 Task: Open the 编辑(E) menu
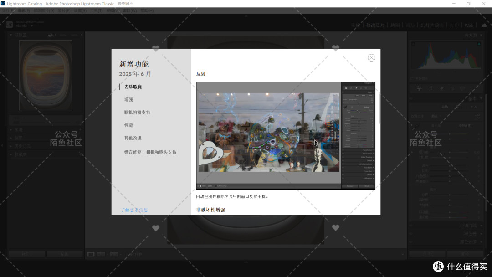pyautogui.click(x=24, y=10)
